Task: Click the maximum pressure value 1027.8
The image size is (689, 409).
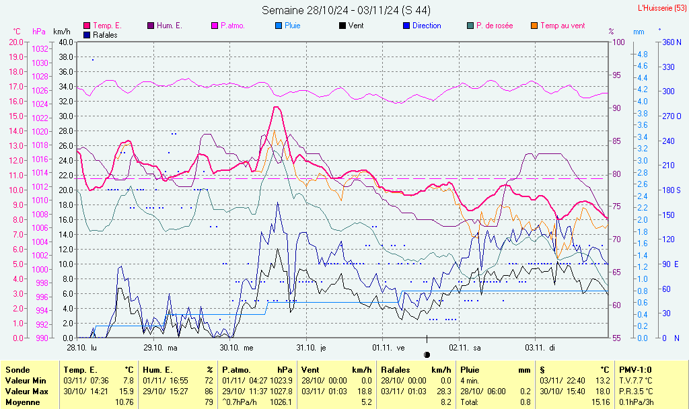Action: [x=281, y=392]
